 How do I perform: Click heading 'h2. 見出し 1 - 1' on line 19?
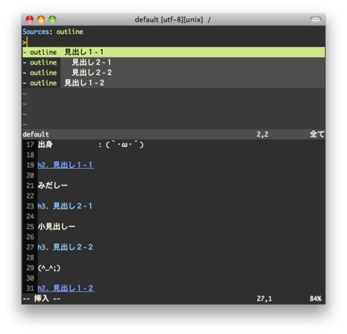[x=66, y=165]
